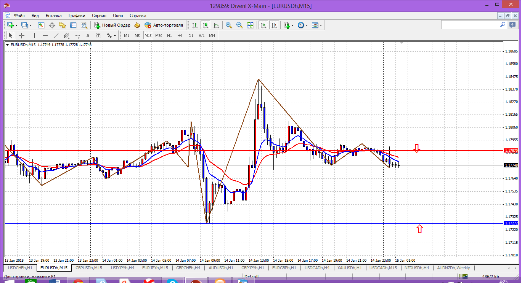Expand the indicators list dropdown arrow
Image resolution: width=522 pixels, height=283 pixels.
(x=292, y=25)
